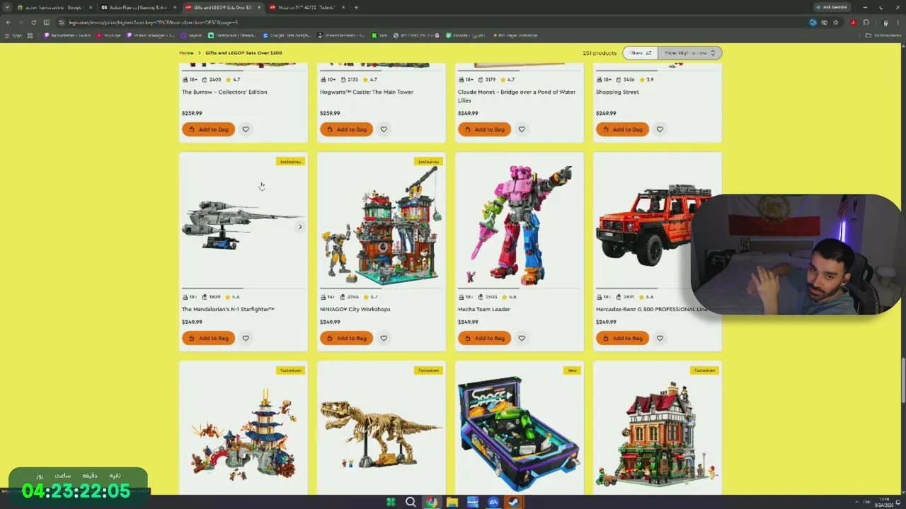Image resolution: width=906 pixels, height=509 pixels.
Task: Switch to the Google search tab
Action: [54, 7]
